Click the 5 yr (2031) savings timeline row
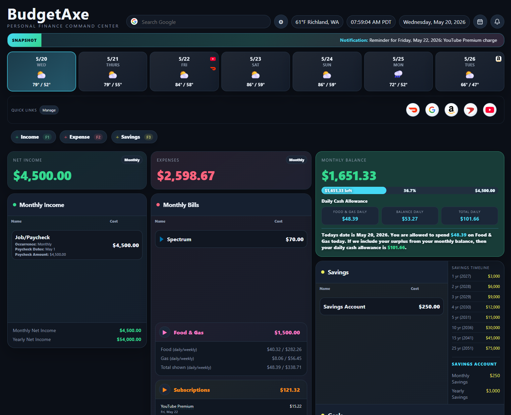The width and height of the screenshot is (511, 415). pyautogui.click(x=476, y=317)
